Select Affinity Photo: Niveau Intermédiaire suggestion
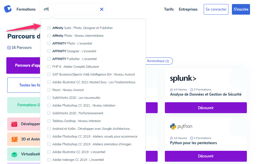Screen dimensions: 267x164 coord(78,36)
